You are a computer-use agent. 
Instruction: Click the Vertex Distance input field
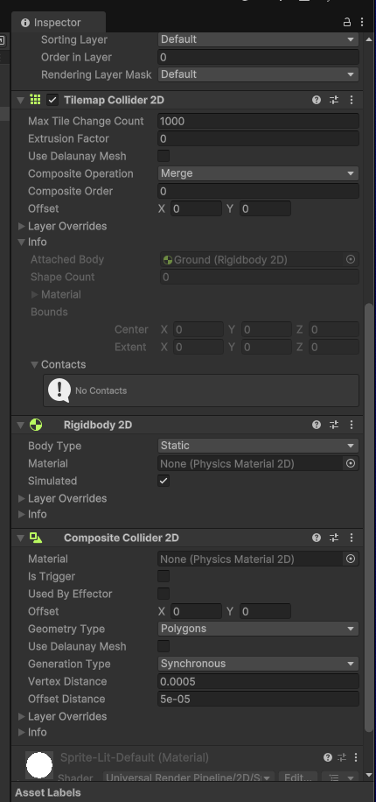pyautogui.click(x=258, y=681)
